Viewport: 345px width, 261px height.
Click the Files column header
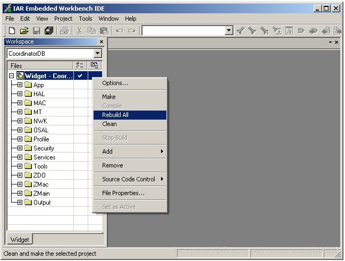pyautogui.click(x=40, y=65)
